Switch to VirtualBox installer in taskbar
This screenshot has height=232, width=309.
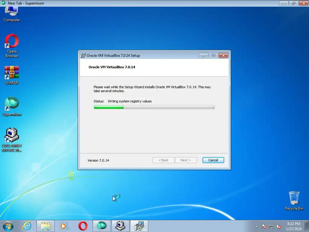(139, 226)
